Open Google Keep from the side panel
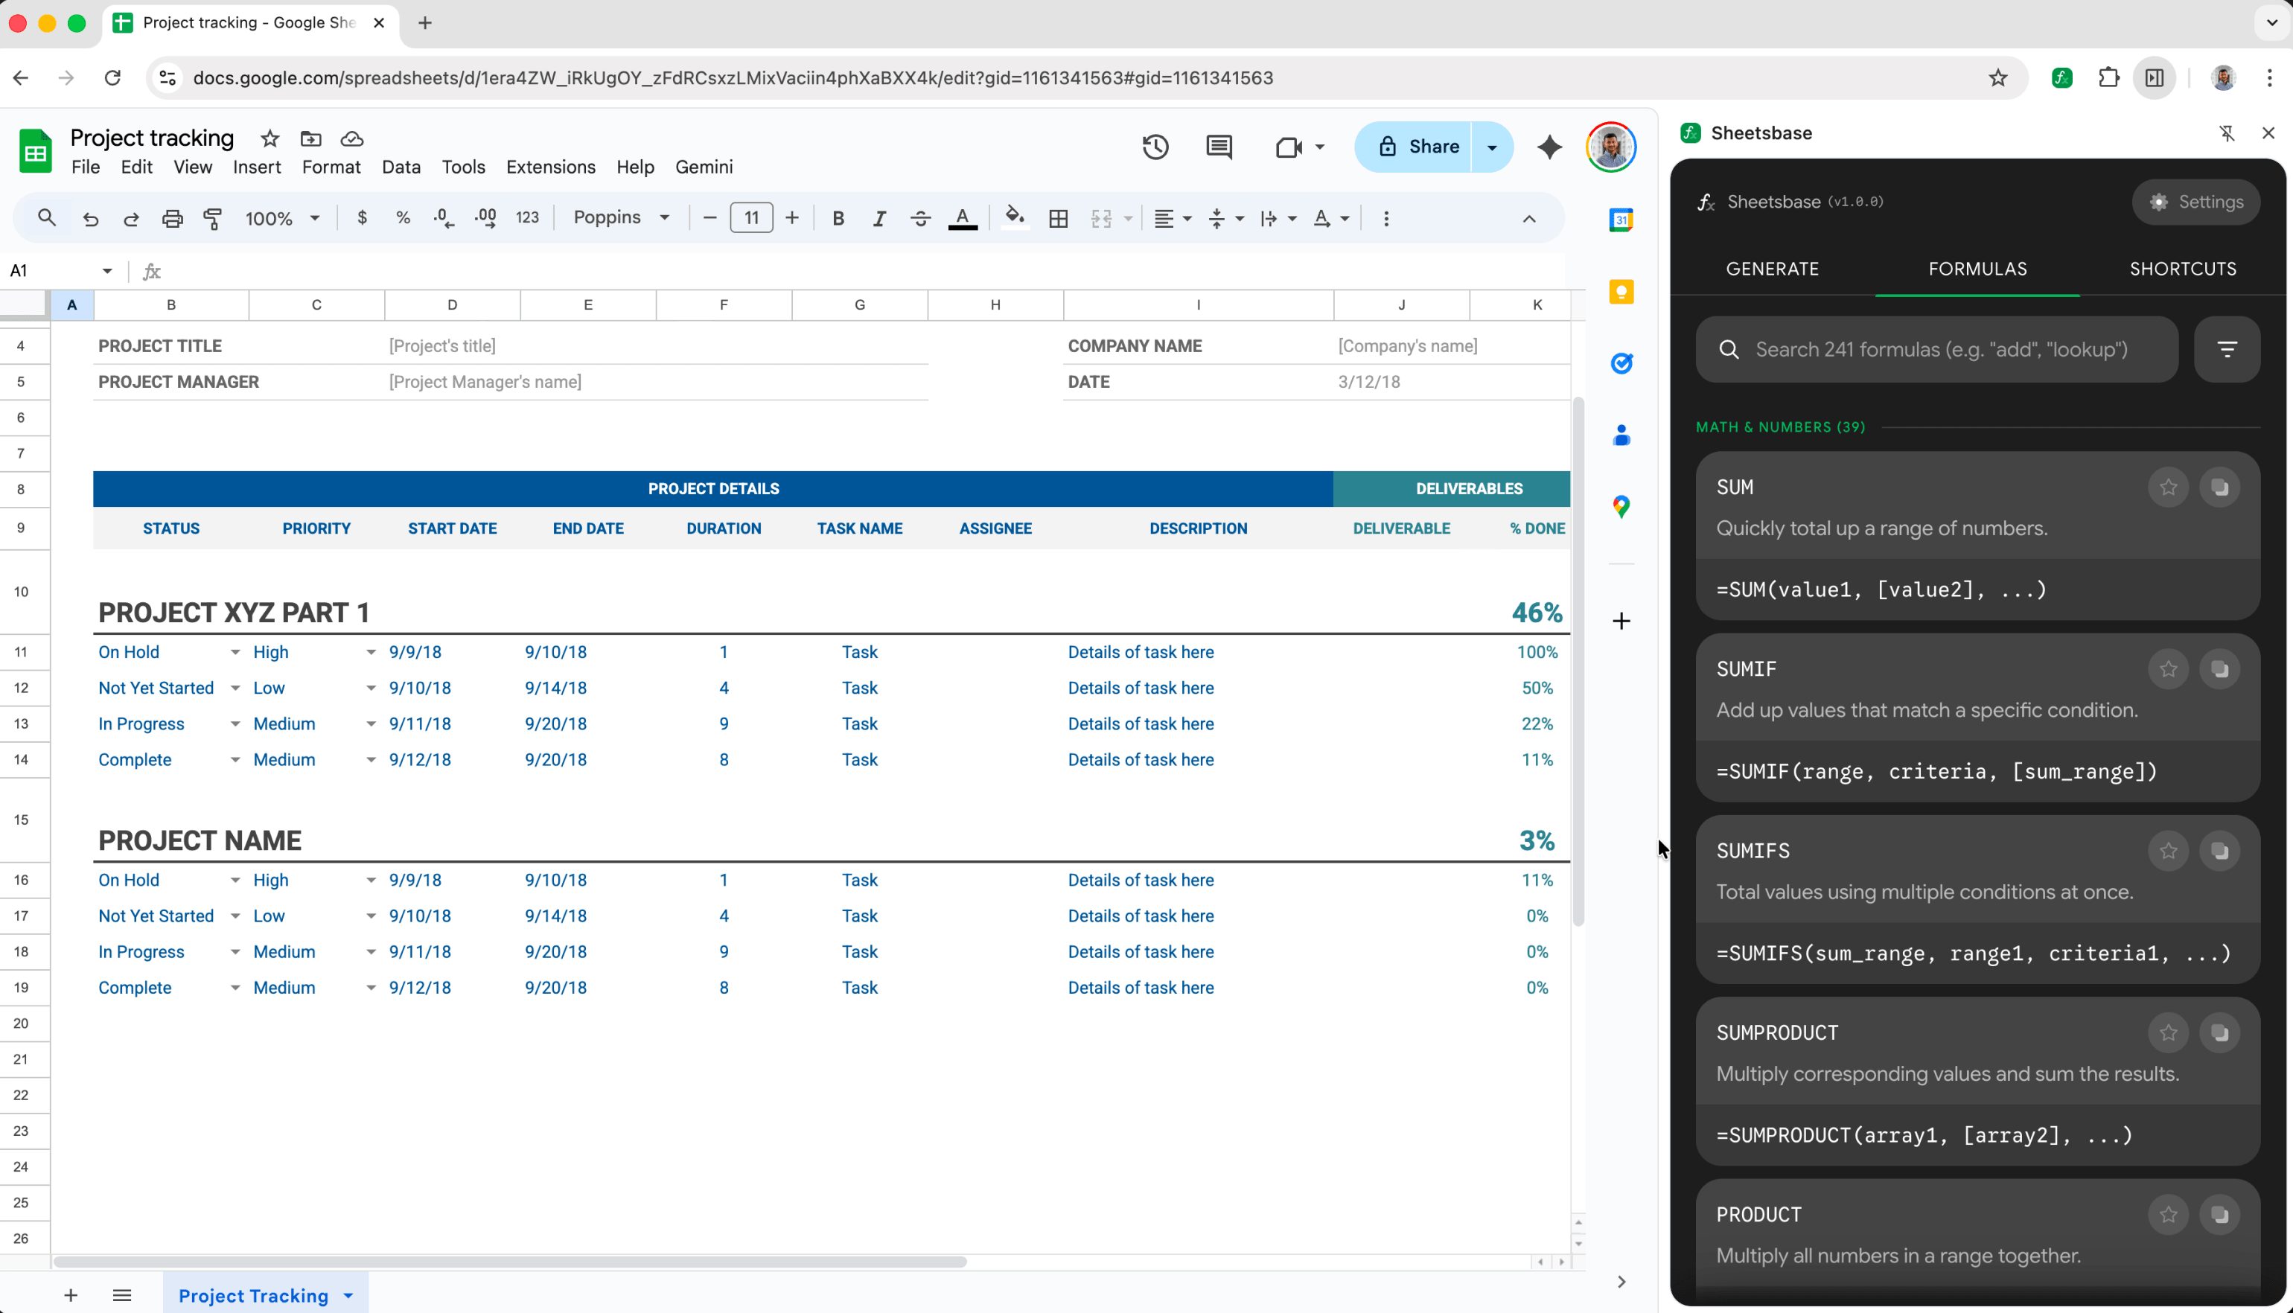The image size is (2293, 1313). (1621, 293)
